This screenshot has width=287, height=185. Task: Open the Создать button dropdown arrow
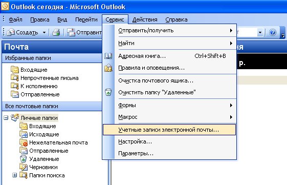(x=44, y=33)
